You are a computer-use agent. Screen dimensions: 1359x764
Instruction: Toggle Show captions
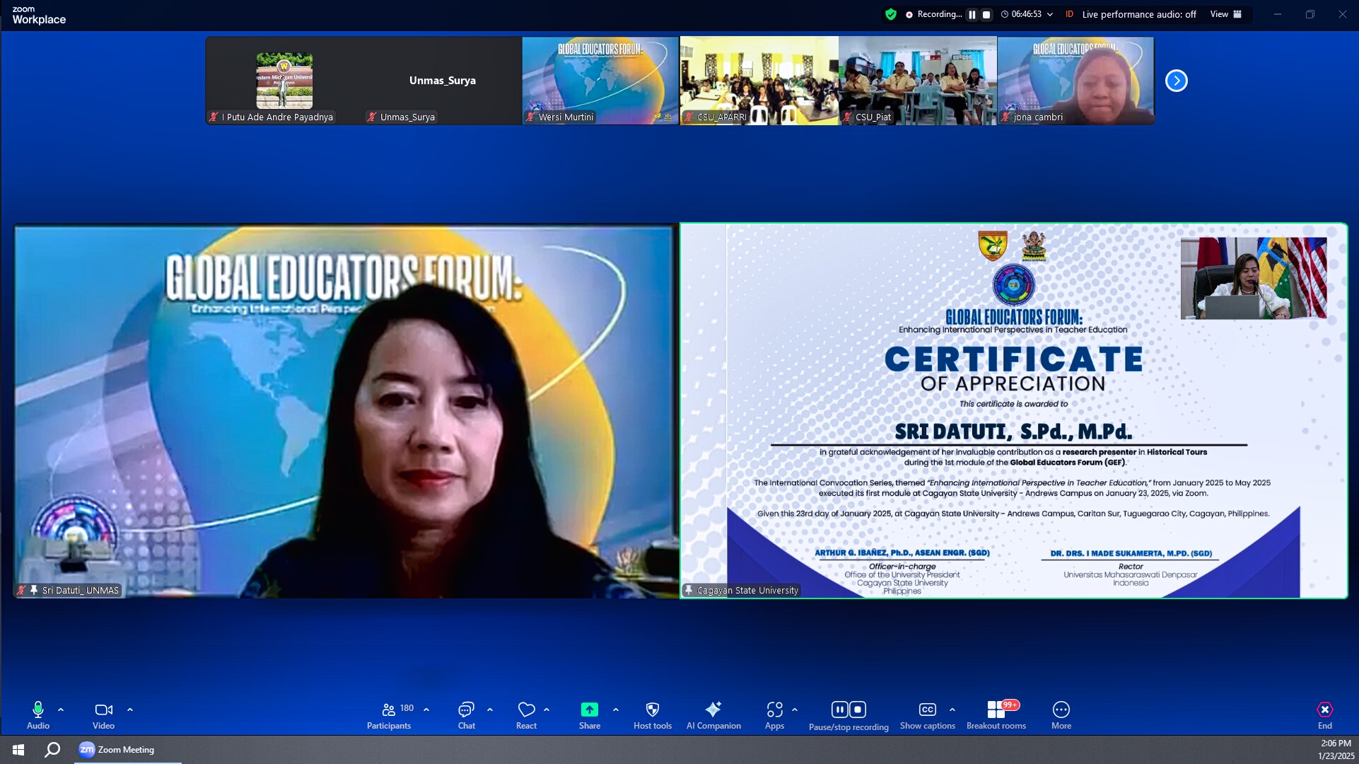[928, 714]
